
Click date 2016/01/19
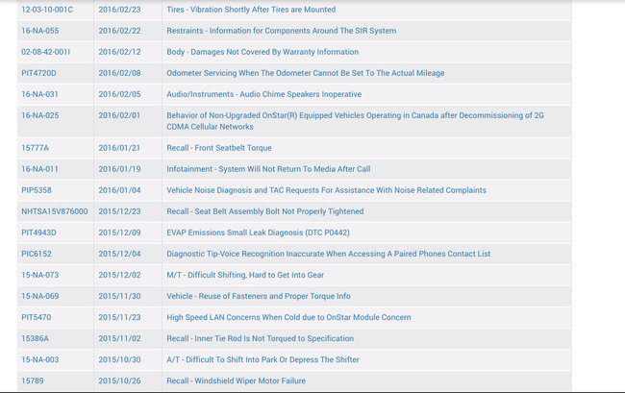pyautogui.click(x=119, y=169)
